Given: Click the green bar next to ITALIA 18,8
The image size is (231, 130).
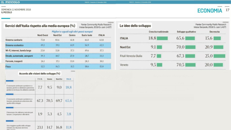Looking at the screenshot, I should point(162,38).
